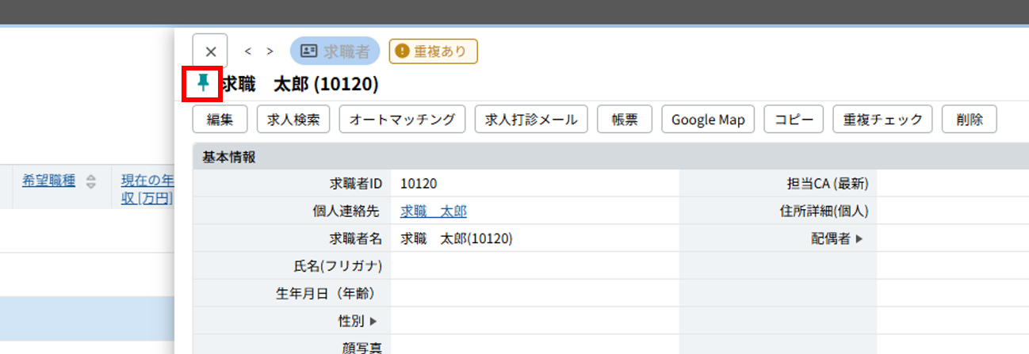Viewport: 1029px width, 354px height.
Task: Run the 重複チェック button
Action: (x=882, y=120)
